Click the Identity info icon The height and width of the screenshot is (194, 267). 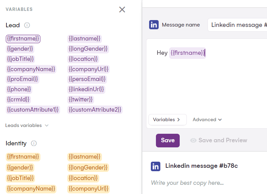click(x=34, y=143)
